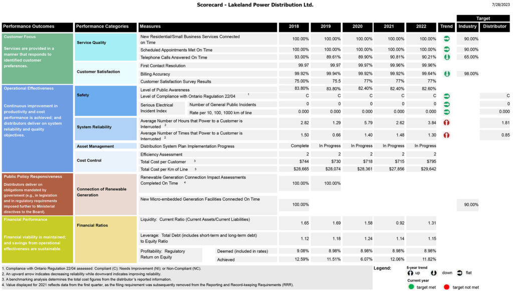The image size is (513, 291).
Task: Click the 5.79 hours interrupted value for 2020
Action: [368, 123]
